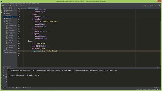The width and height of the screenshot is (162, 91).
Task: Open the 16_canvas run configuration dropdown
Action: 147,6
